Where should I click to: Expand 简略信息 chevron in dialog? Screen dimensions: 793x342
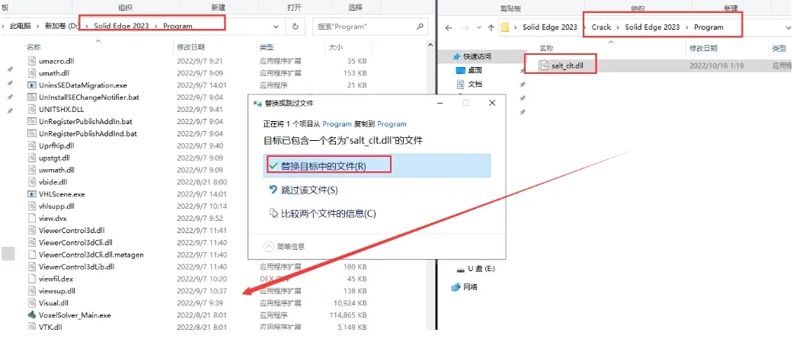pyautogui.click(x=269, y=246)
